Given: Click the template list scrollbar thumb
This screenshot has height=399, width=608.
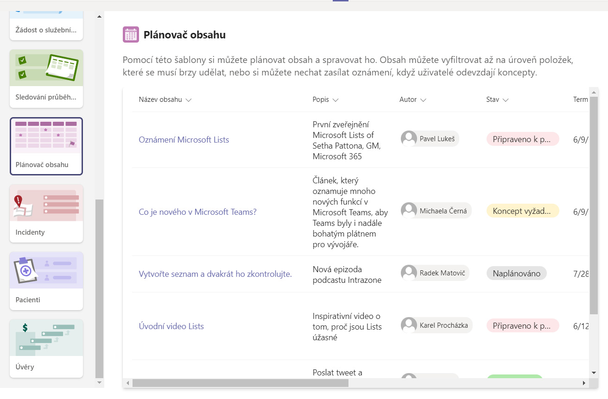Looking at the screenshot, I should (x=99, y=289).
